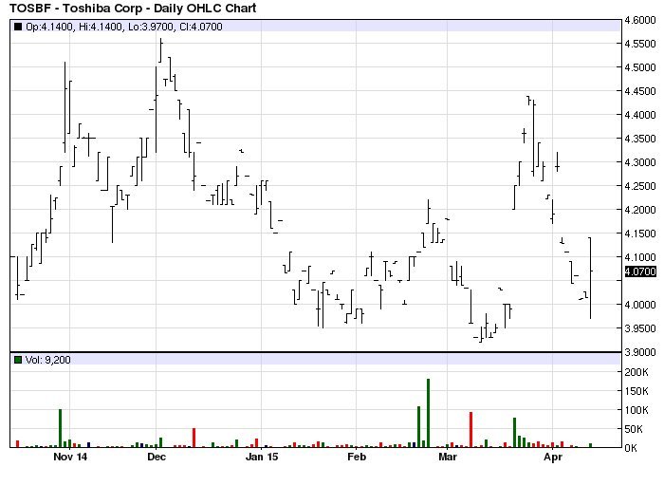This screenshot has height=486, width=664.
Task: Click the 4.6000 price axis label
Action: [x=640, y=20]
